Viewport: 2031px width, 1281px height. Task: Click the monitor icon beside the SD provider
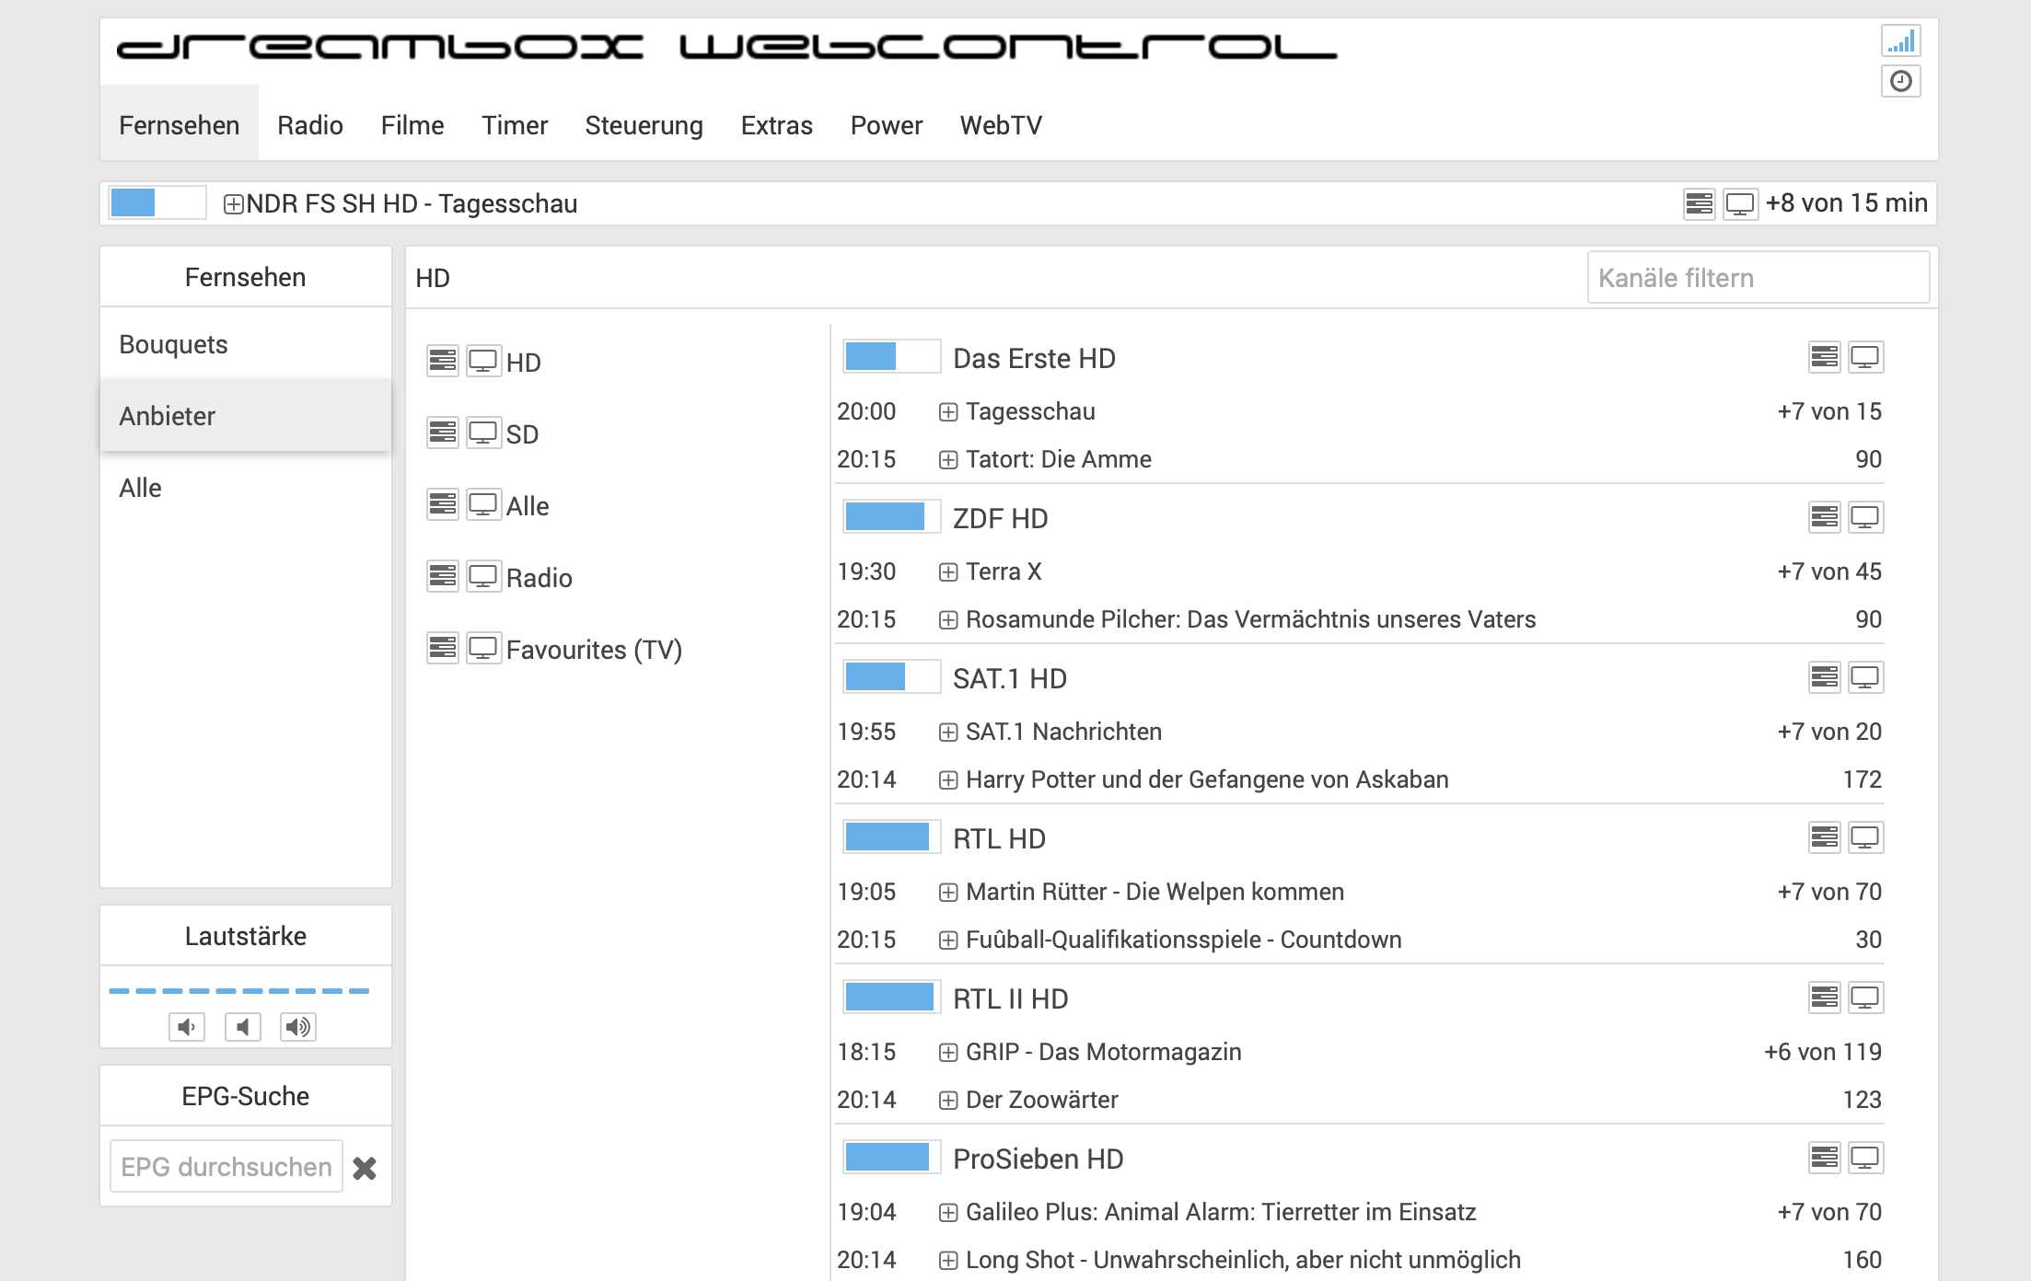483,433
